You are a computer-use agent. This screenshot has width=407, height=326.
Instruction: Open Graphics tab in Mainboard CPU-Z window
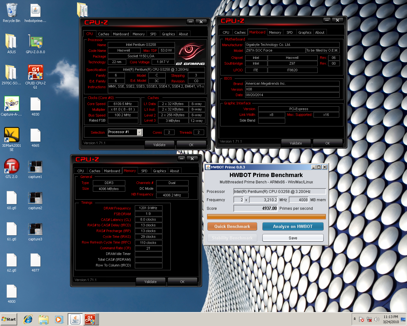pyautogui.click(x=305, y=32)
